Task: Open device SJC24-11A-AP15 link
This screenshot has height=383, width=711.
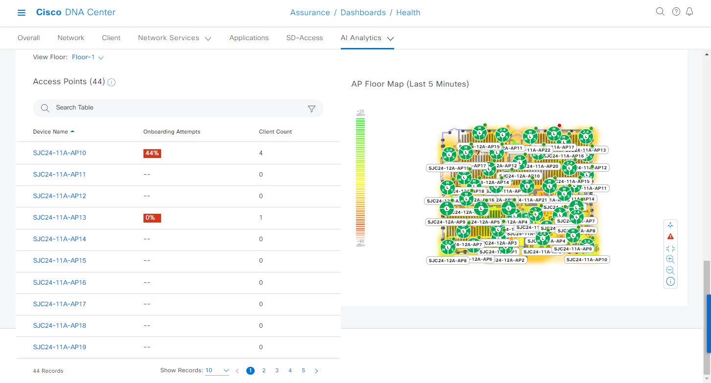Action: point(59,260)
